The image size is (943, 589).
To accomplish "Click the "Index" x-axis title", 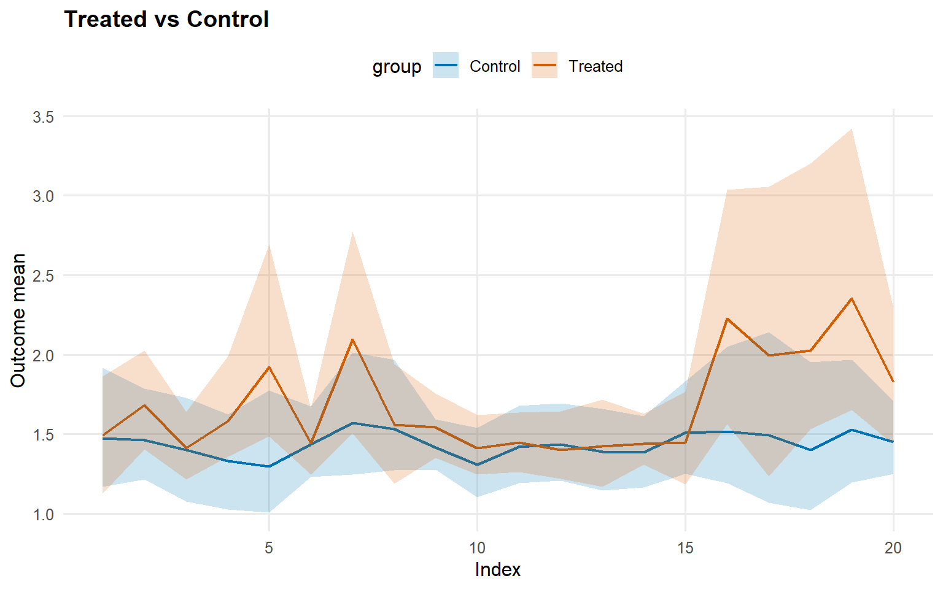I will pyautogui.click(x=497, y=570).
